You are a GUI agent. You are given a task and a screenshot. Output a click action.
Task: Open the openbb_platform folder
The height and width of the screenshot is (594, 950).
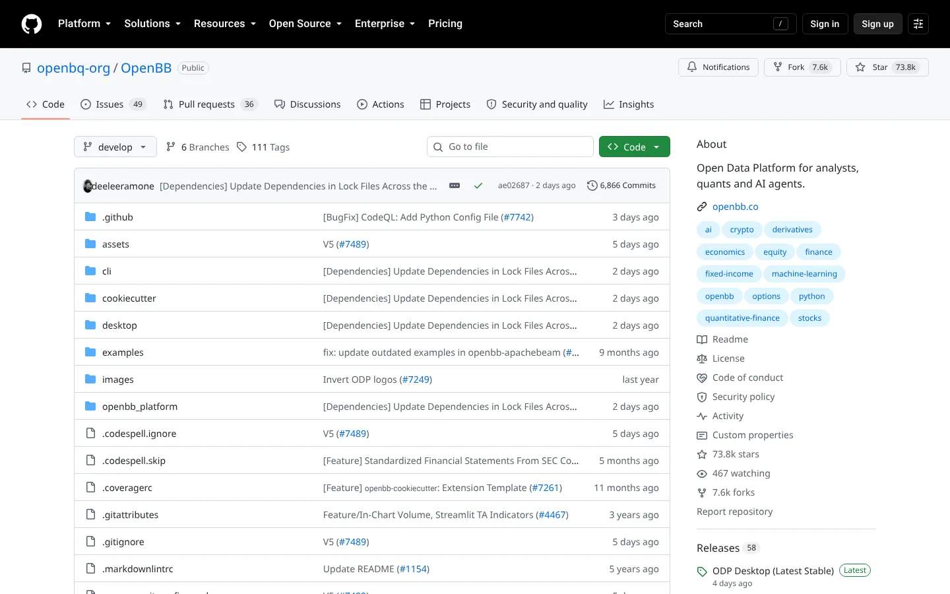coord(140,407)
